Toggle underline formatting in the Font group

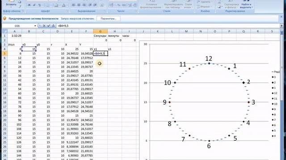(39, 5)
